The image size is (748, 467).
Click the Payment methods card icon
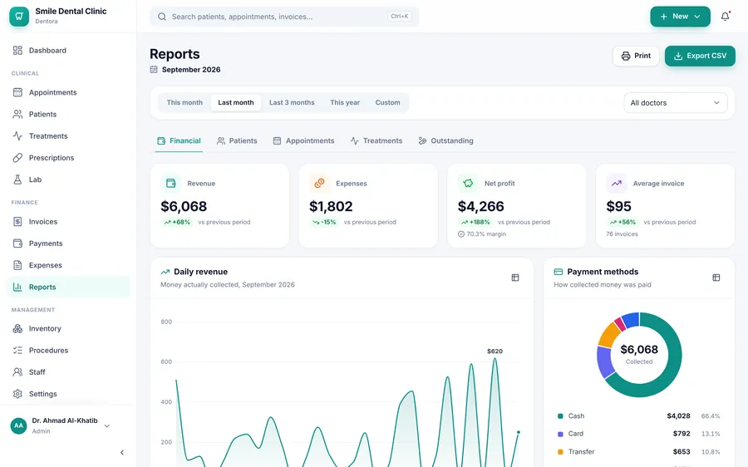559,272
